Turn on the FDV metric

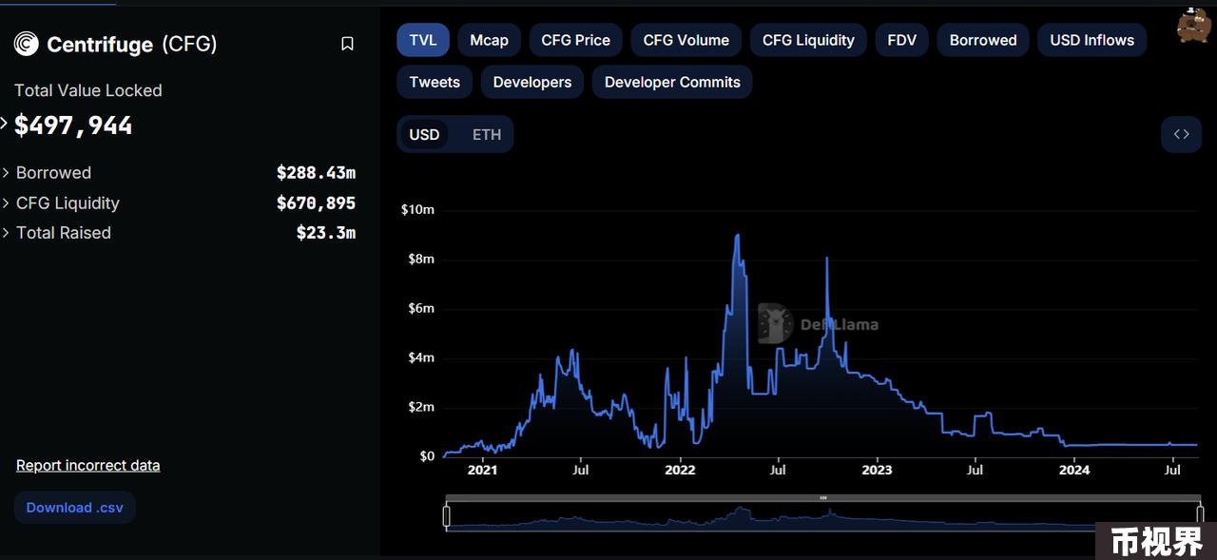tap(901, 40)
